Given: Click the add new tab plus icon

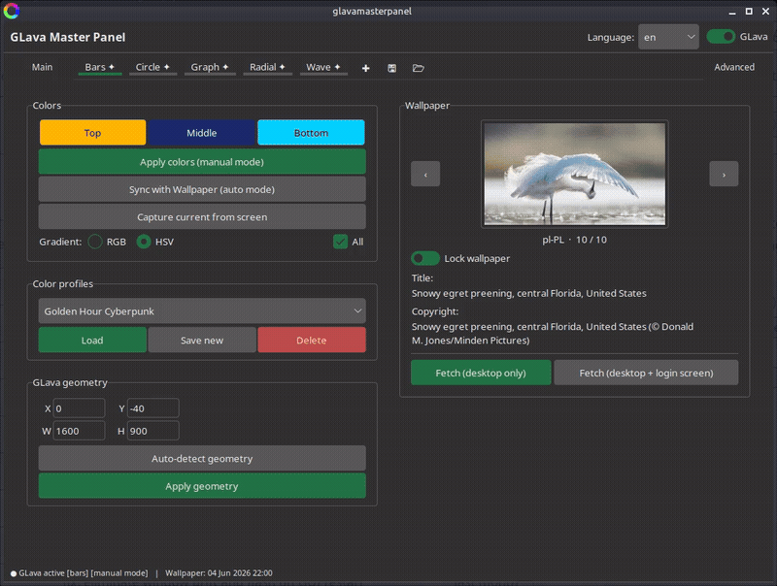Looking at the screenshot, I should coord(366,68).
